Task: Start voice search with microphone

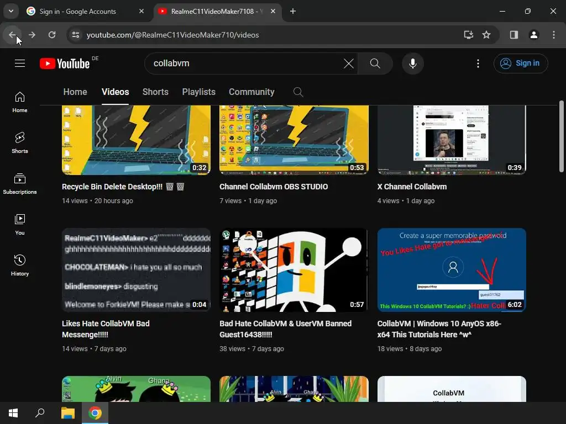Action: [412, 63]
